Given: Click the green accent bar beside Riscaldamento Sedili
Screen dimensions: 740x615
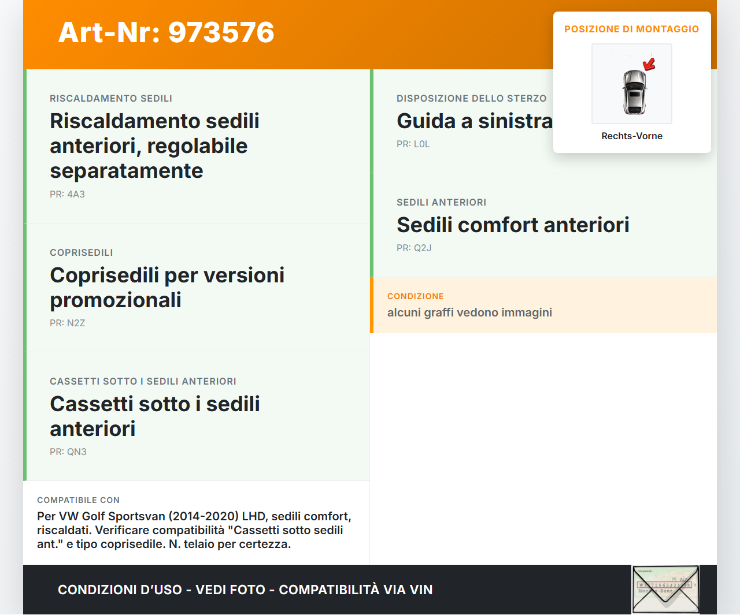Looking at the screenshot, I should (24, 144).
